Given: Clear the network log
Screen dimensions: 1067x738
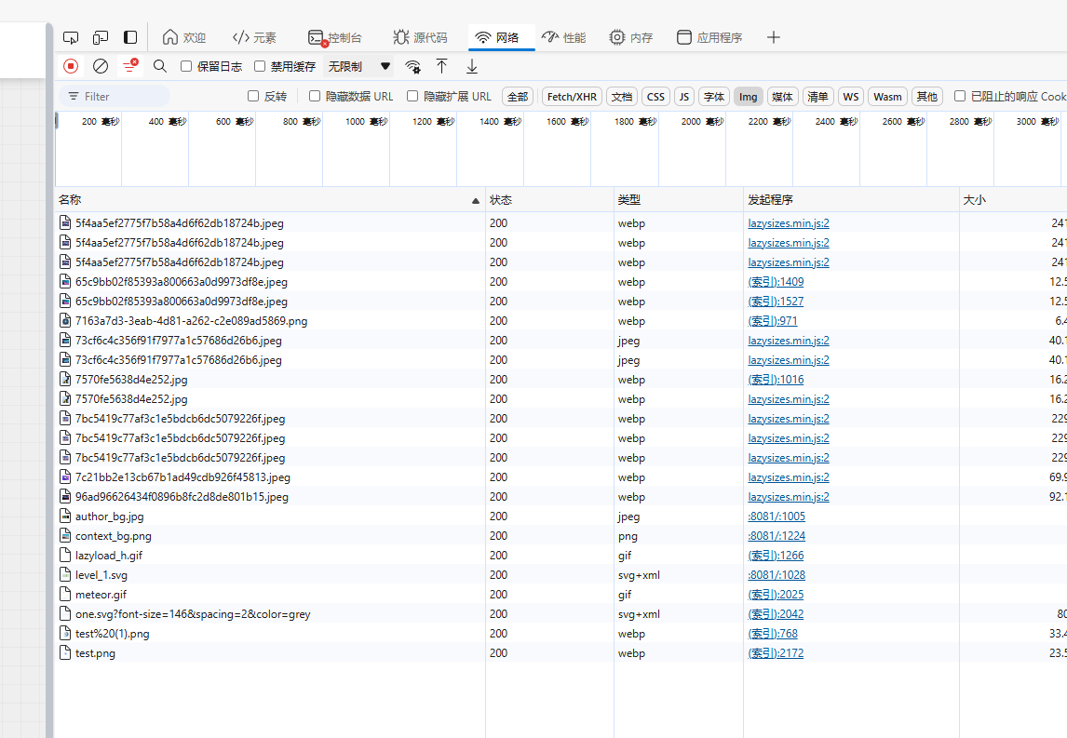Looking at the screenshot, I should click(x=101, y=66).
